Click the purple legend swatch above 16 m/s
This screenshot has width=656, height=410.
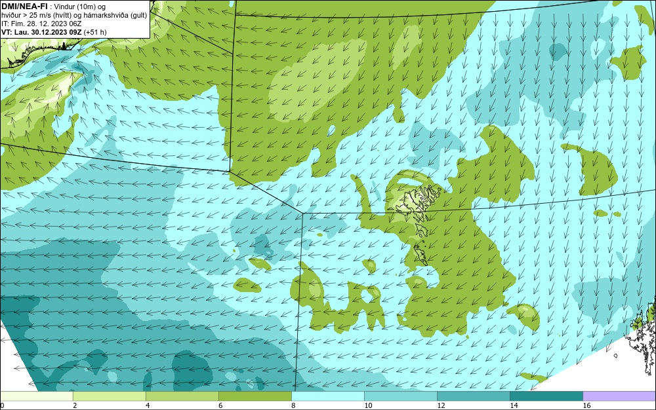tap(619, 396)
